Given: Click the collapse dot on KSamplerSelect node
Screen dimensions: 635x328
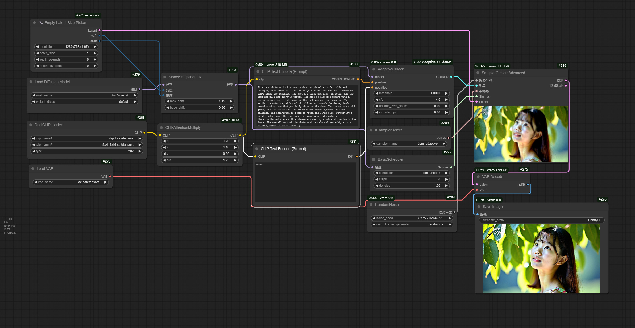Looking at the screenshot, I should coord(372,130).
